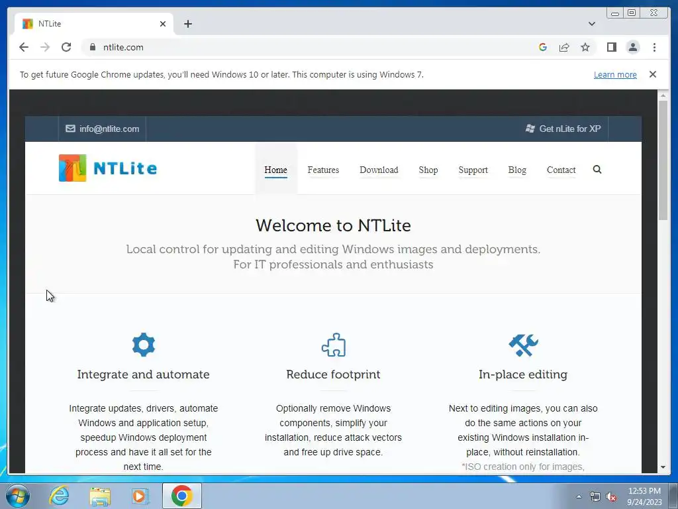Open the Blog menu item
This screenshot has width=678, height=509.
[x=517, y=170]
